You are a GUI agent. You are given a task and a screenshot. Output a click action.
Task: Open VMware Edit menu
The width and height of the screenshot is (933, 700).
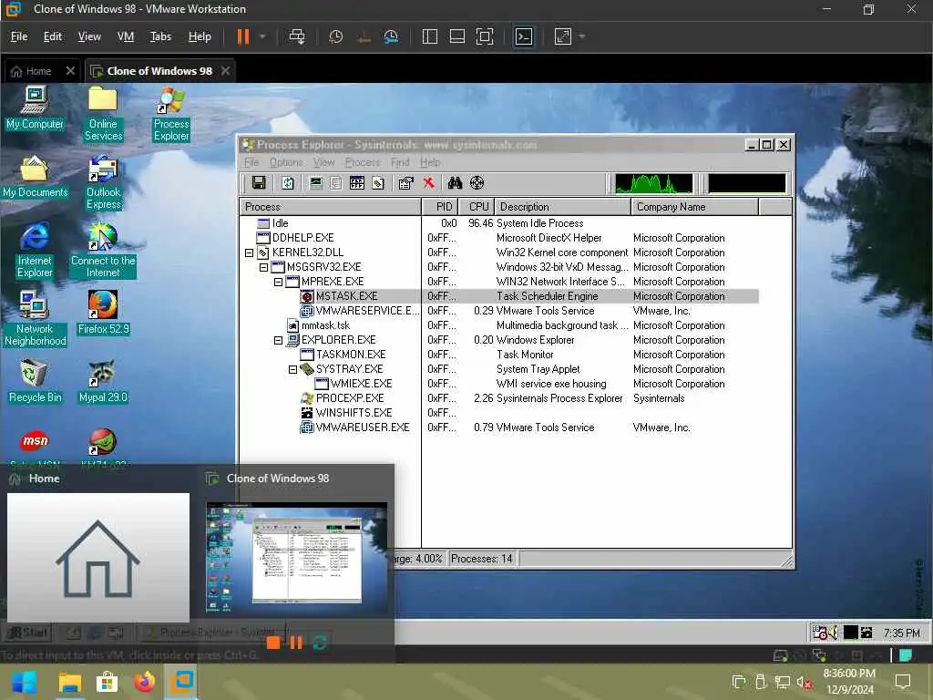[x=52, y=36]
